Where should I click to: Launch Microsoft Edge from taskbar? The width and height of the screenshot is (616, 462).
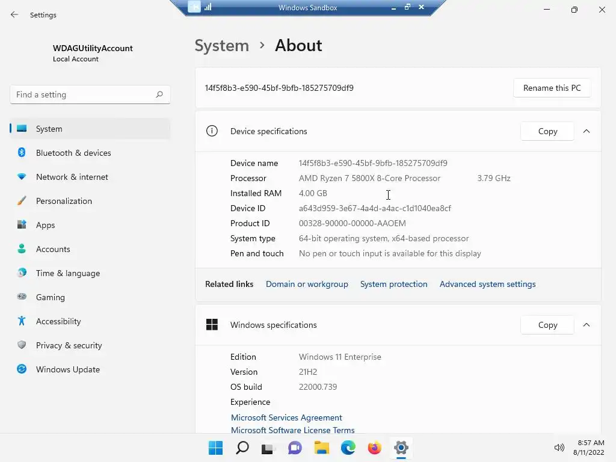click(x=348, y=448)
